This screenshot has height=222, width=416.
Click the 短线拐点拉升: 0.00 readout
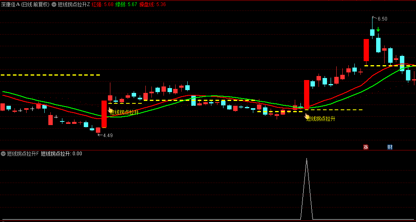(62, 153)
